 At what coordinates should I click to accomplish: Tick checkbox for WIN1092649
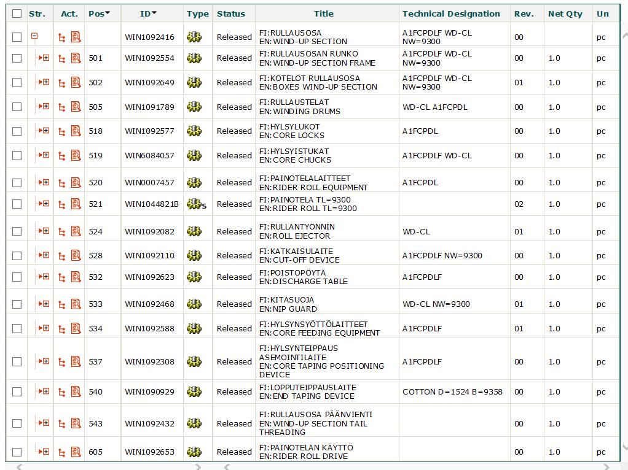pyautogui.click(x=17, y=82)
